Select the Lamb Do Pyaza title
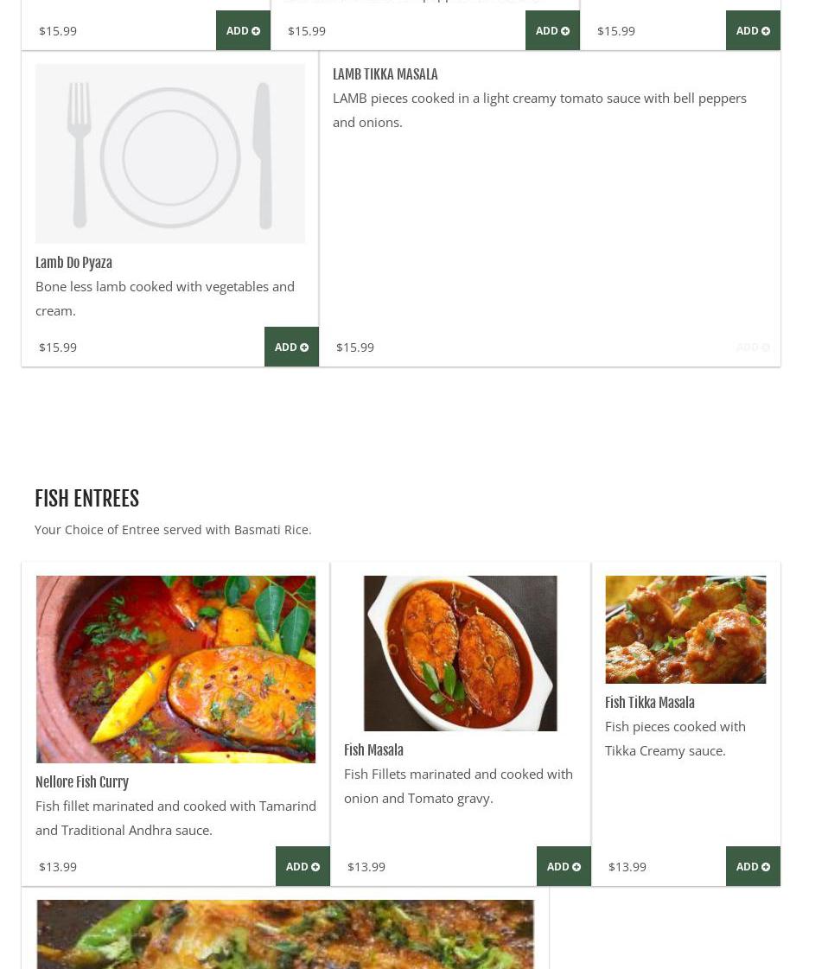This screenshot has height=969, width=828. pos(73,263)
